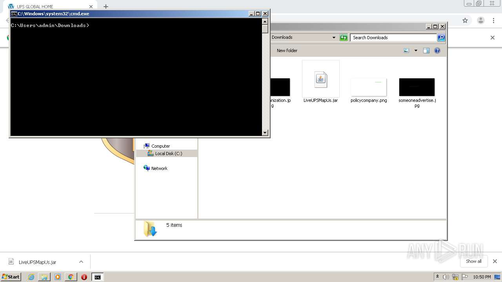Image resolution: width=502 pixels, height=282 pixels.
Task: Select Network in Explorer navigation pane
Action: click(159, 168)
